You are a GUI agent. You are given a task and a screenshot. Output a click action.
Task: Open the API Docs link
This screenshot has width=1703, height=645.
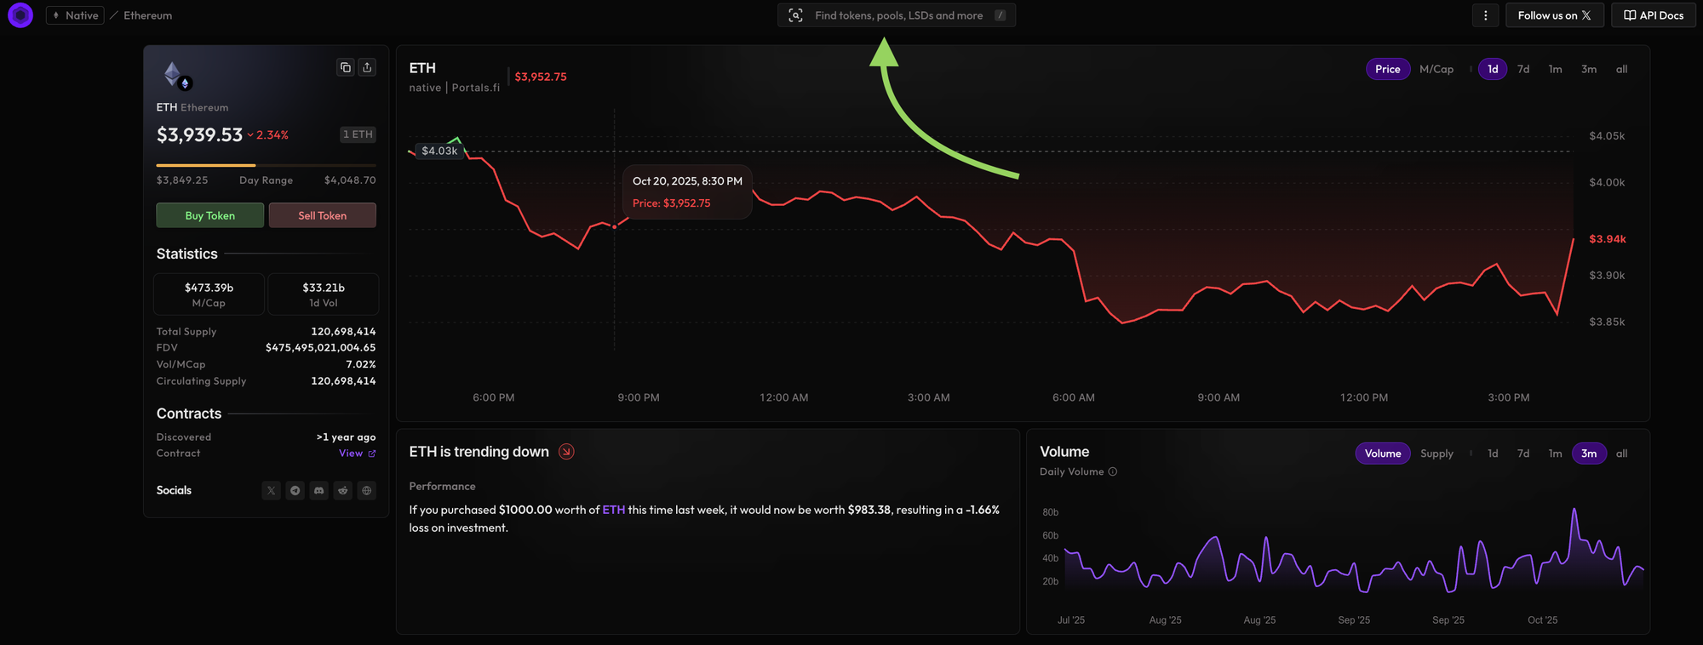pyautogui.click(x=1654, y=15)
